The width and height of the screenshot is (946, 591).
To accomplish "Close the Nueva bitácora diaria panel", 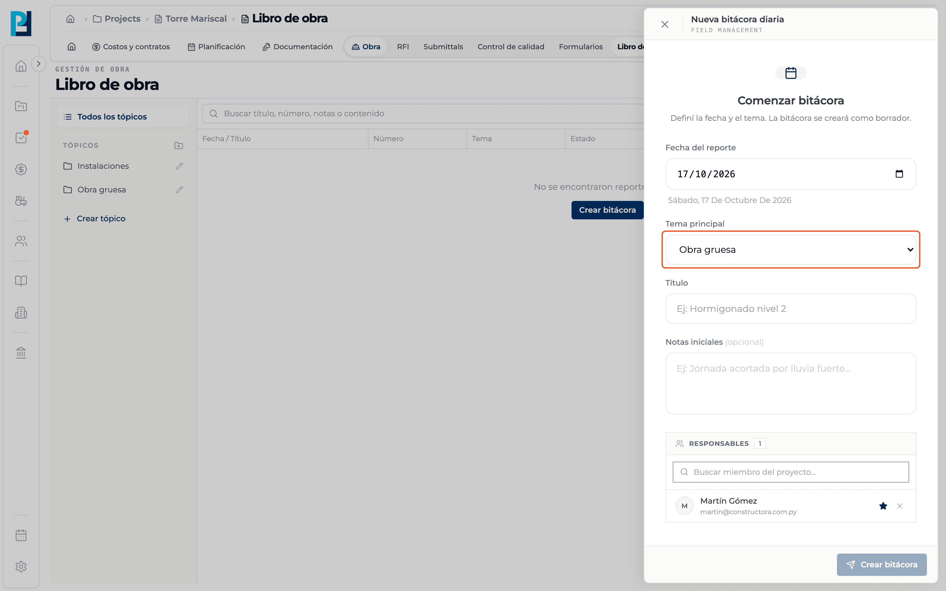I will pyautogui.click(x=664, y=24).
